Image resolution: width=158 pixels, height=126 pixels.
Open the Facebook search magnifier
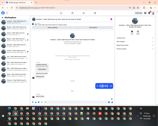(7, 13)
